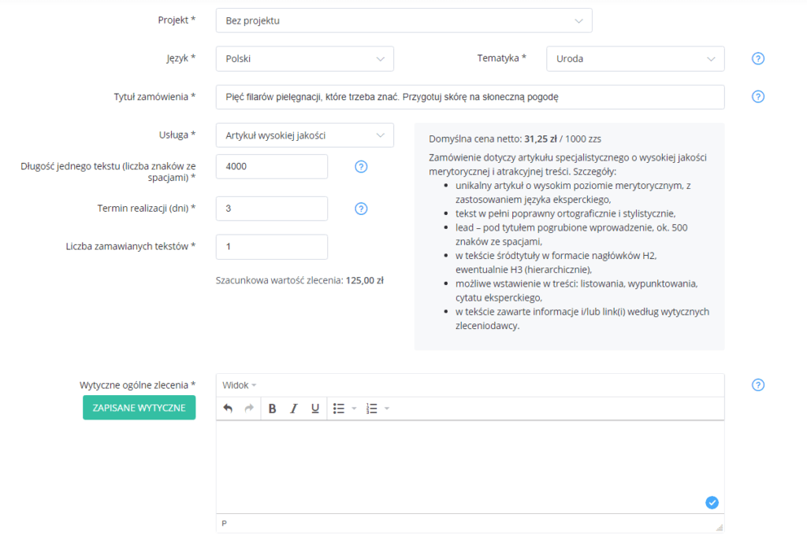This screenshot has width=807, height=536.
Task: Toggle italic formatting in the editor
Action: pos(294,408)
